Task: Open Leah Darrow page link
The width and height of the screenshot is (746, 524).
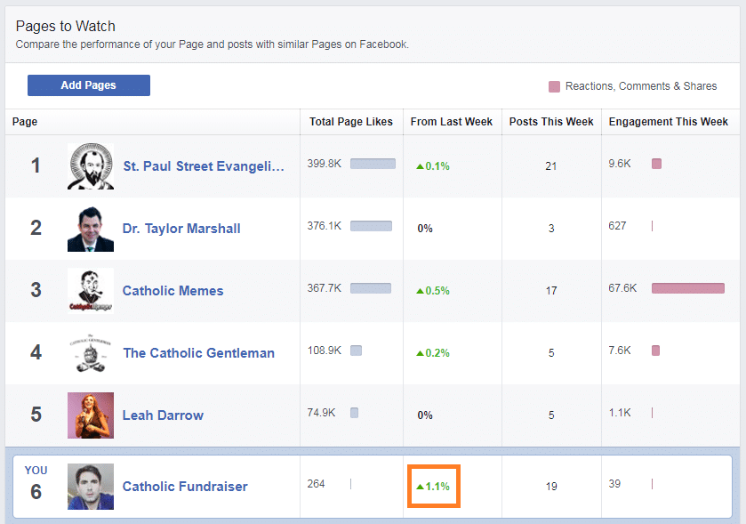Action: point(163,415)
